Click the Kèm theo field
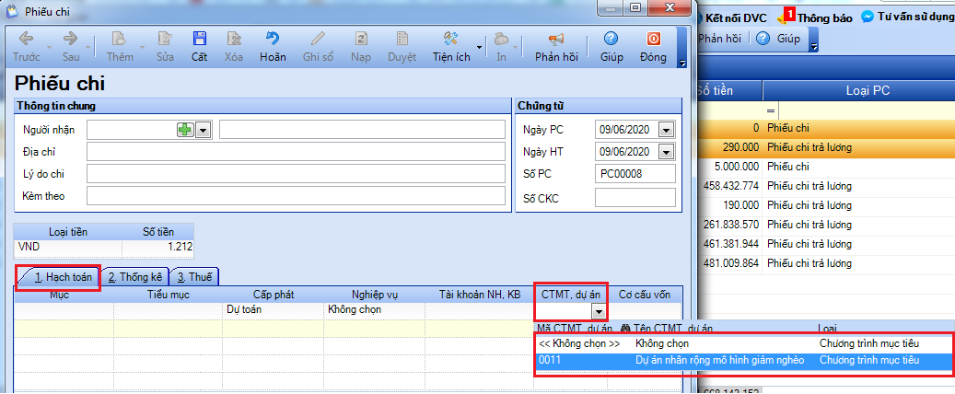Viewport: 955px width, 394px height. [x=296, y=195]
